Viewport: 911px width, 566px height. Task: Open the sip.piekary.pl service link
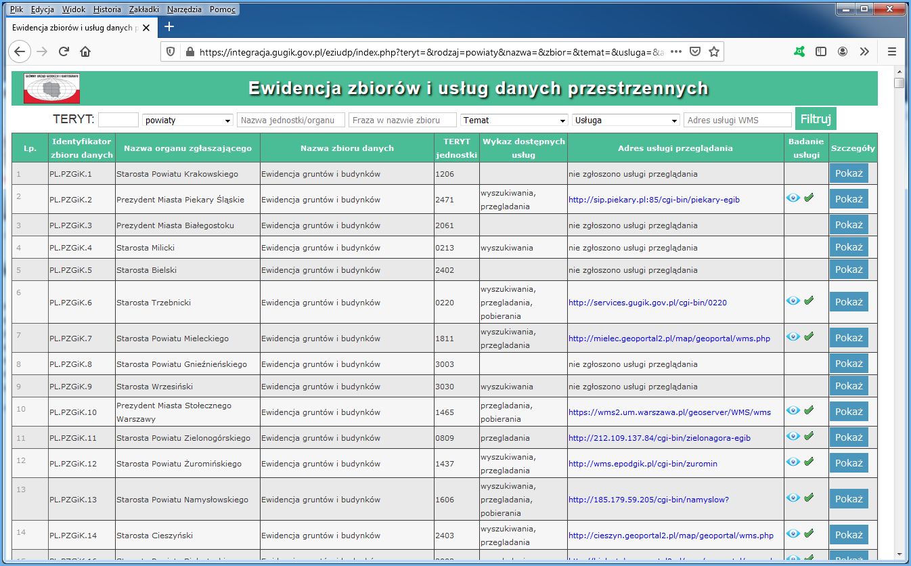tap(654, 200)
